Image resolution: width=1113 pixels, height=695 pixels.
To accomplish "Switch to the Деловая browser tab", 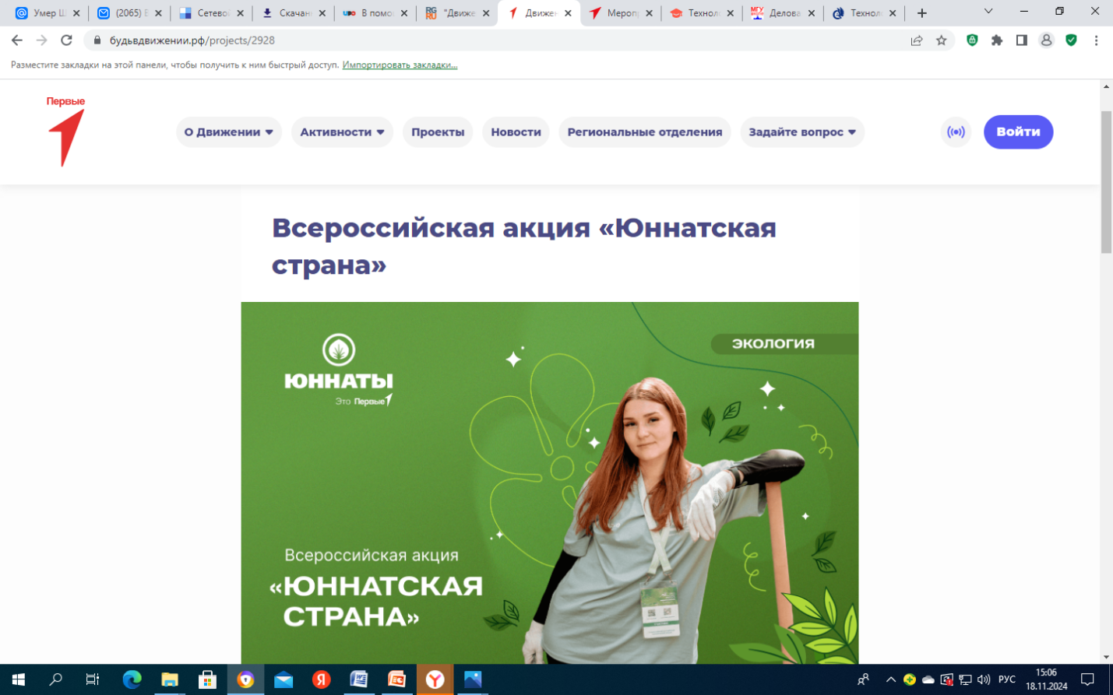I will coord(782,13).
